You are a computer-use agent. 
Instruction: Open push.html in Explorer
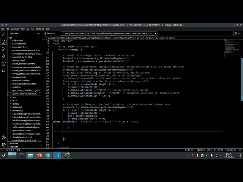pos(17,87)
